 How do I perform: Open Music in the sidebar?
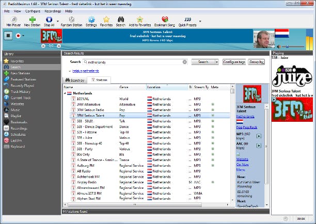click(x=15, y=110)
